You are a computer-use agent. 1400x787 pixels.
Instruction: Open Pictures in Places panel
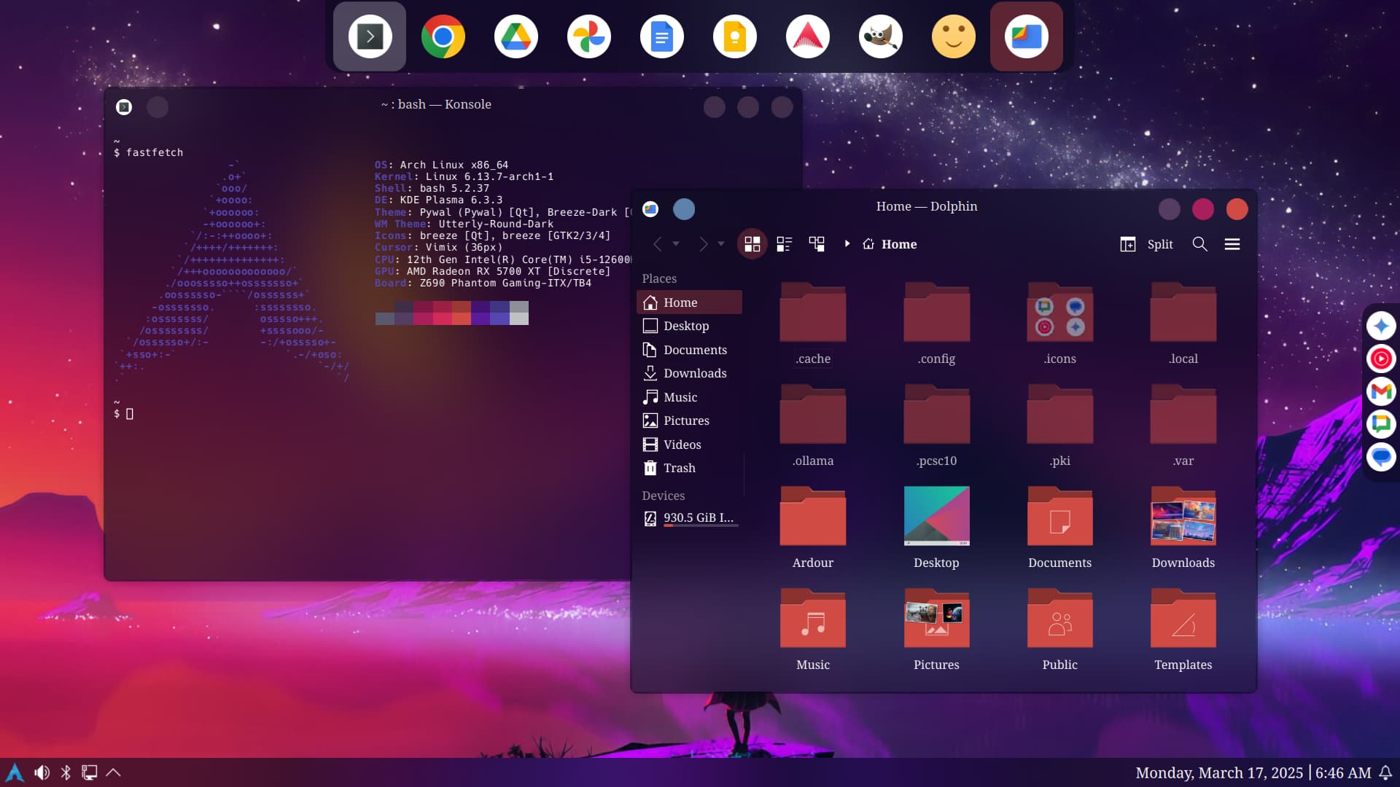(689, 420)
